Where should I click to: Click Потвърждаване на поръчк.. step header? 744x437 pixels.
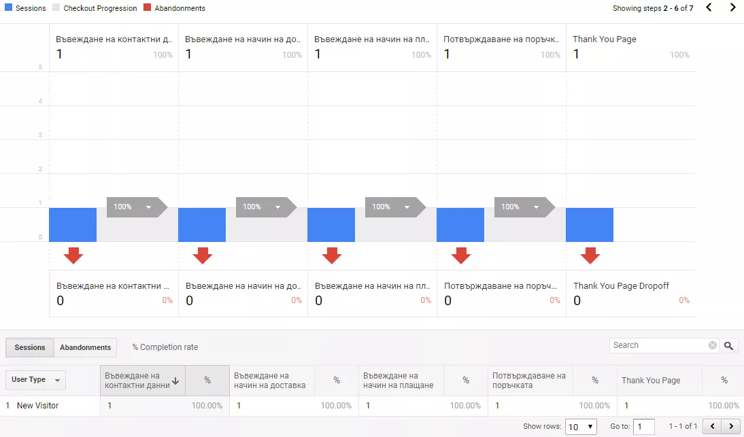(501, 39)
